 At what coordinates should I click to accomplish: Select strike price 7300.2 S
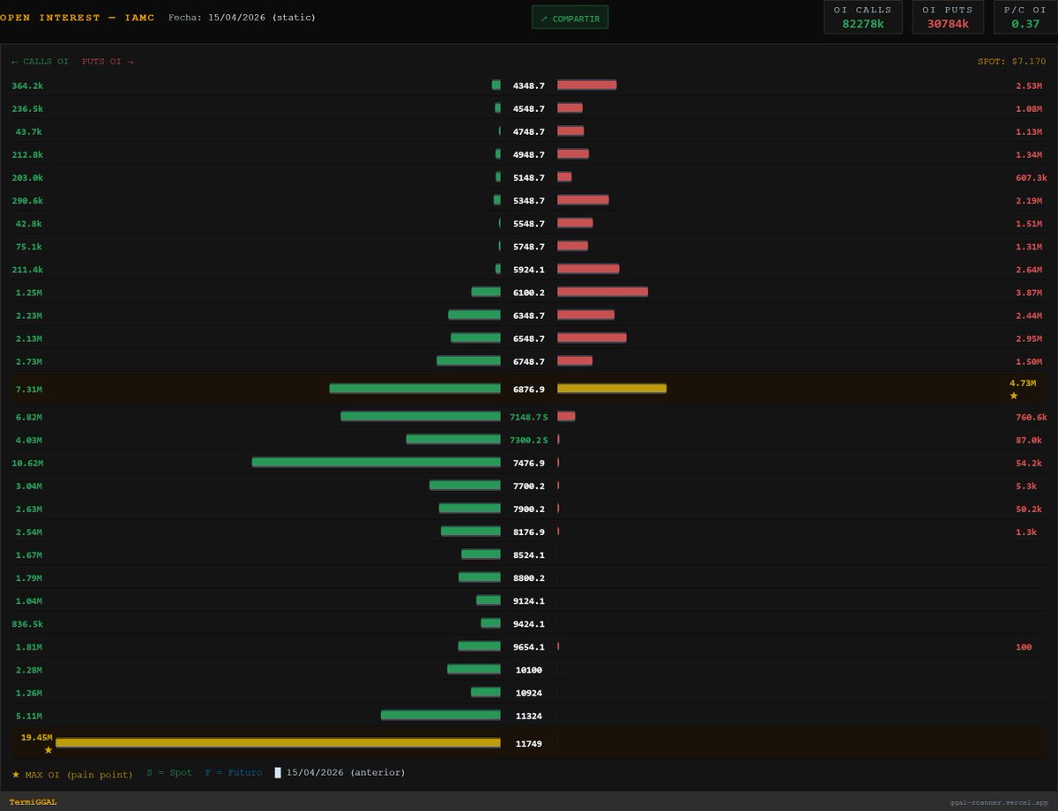529,439
